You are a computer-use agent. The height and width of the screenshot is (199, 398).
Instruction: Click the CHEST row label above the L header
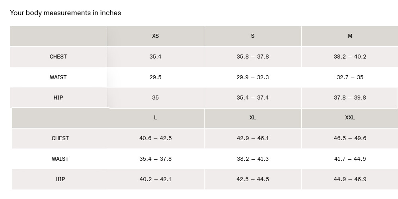click(58, 57)
